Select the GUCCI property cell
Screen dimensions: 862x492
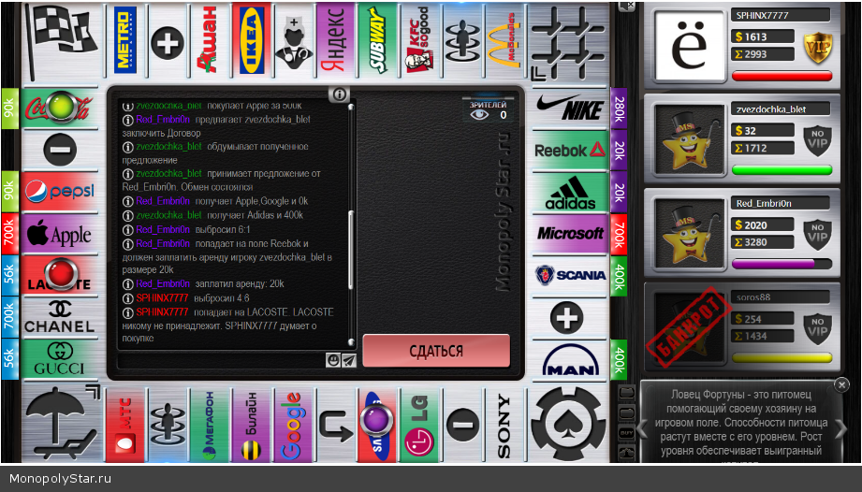60,359
